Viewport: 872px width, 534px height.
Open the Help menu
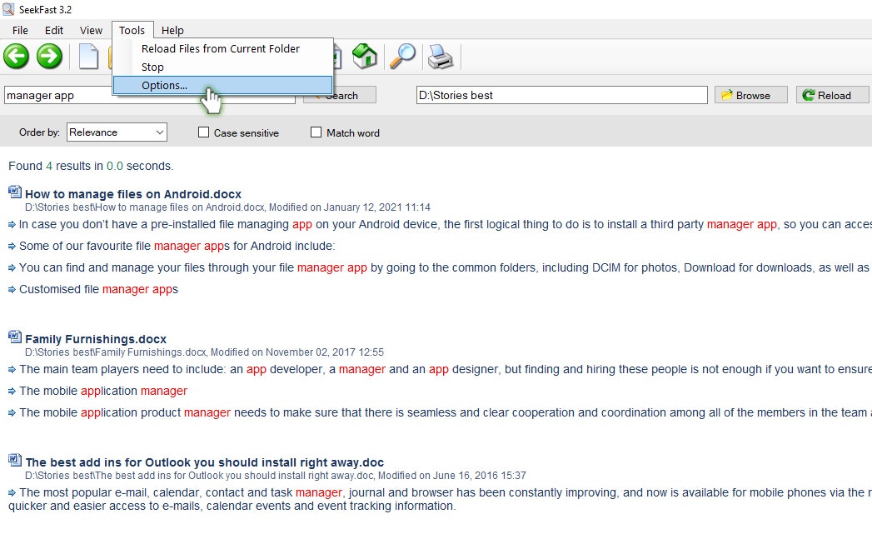point(172,31)
